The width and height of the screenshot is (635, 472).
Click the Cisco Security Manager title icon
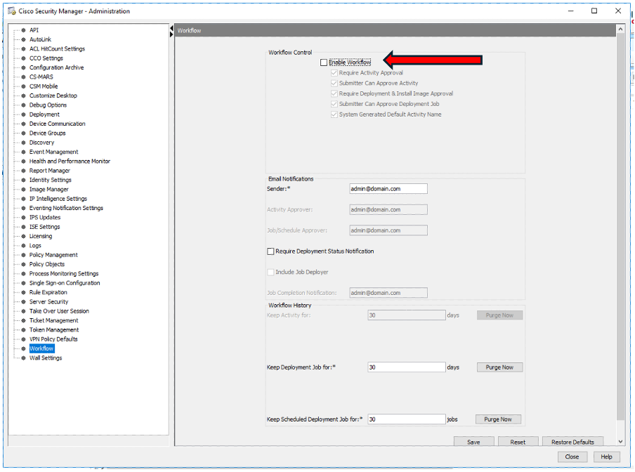[x=12, y=11]
